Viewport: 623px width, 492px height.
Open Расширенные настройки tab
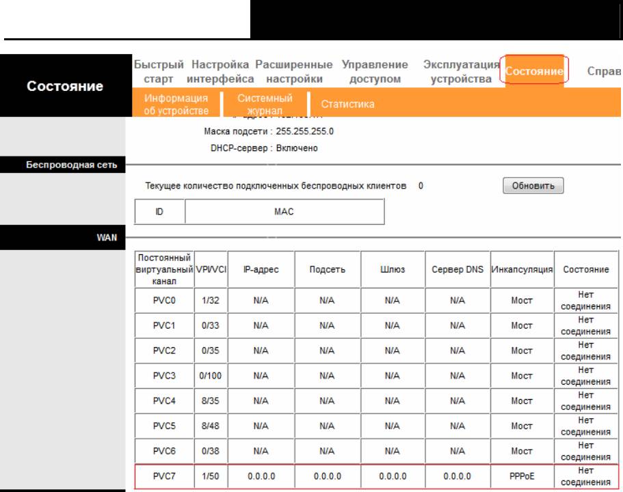(294, 71)
